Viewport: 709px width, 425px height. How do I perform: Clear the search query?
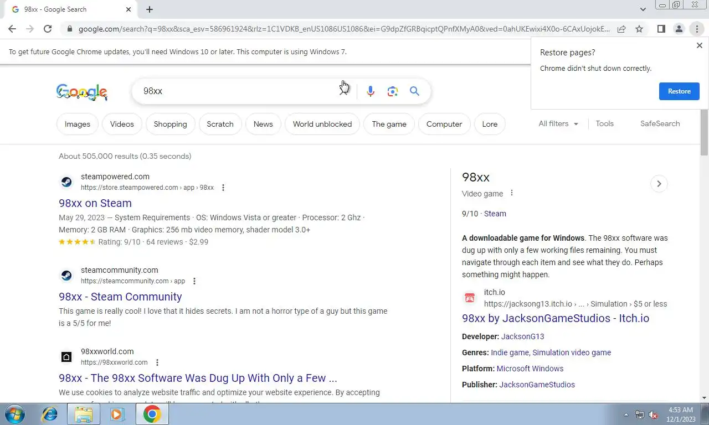coord(344,91)
